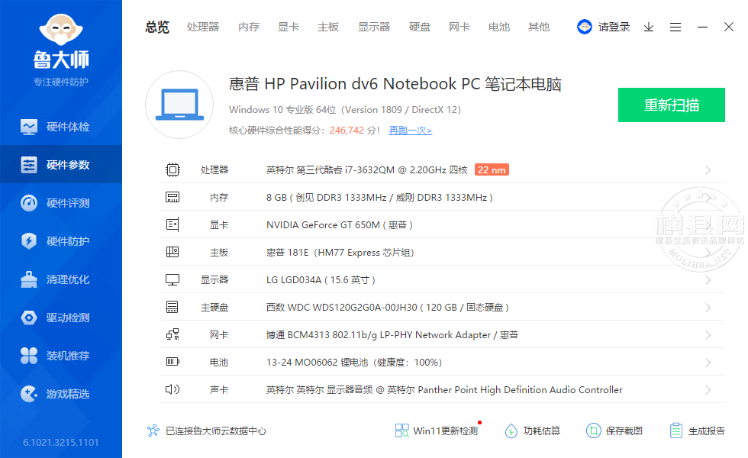Image resolution: width=748 pixels, height=458 pixels.
Task: Click the 内存 memory icon
Action: (x=172, y=197)
